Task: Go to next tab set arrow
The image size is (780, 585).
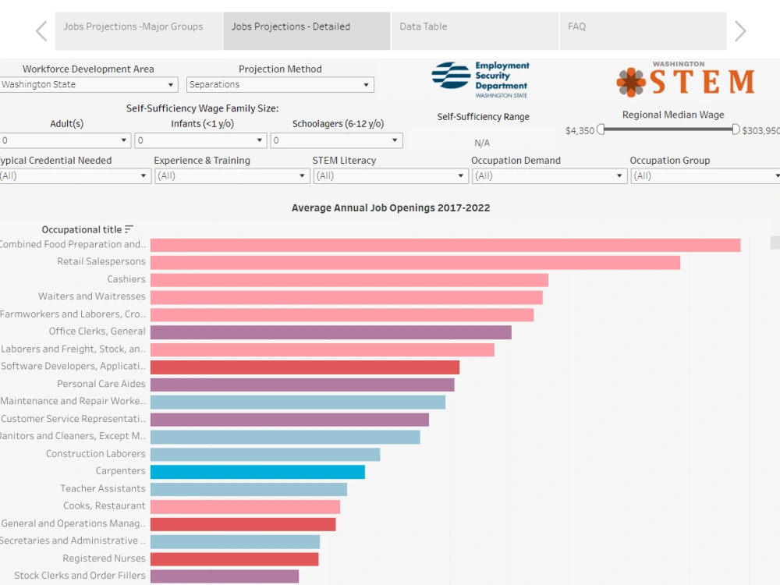Action: [x=740, y=31]
